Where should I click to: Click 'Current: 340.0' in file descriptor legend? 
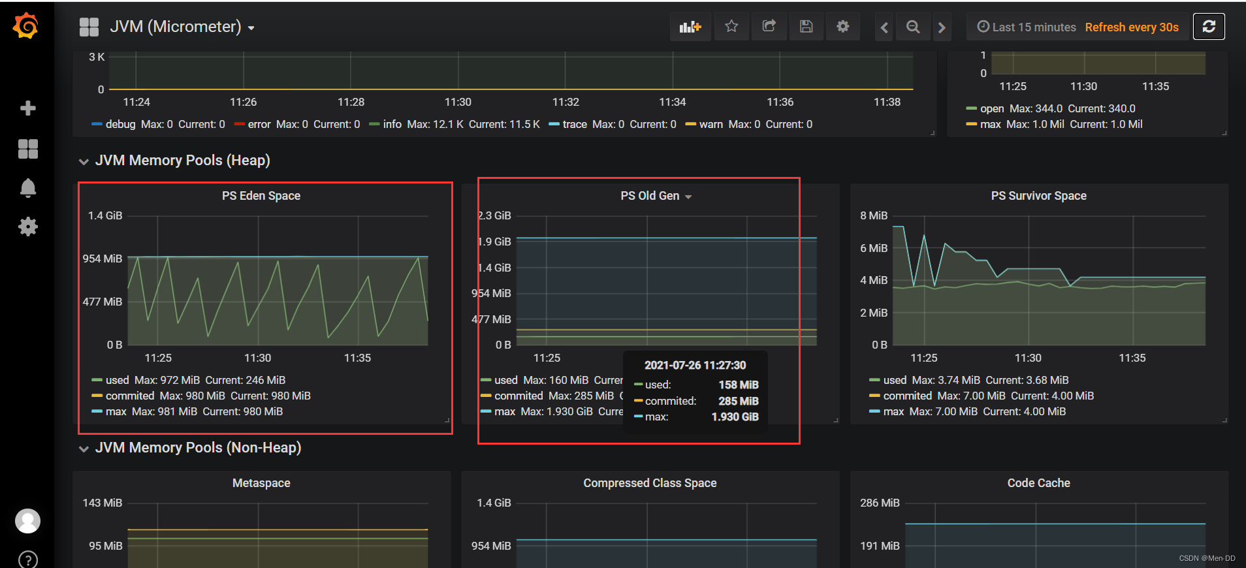[1102, 108]
